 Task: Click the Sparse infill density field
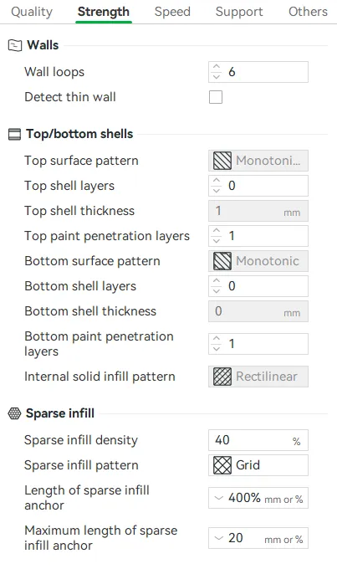pos(258,440)
